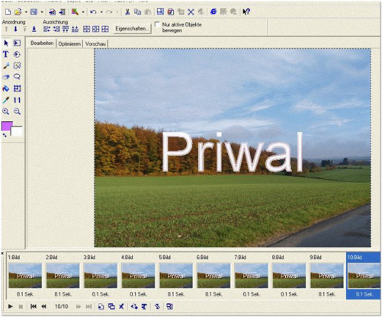The image size is (382, 317).
Task: Go to previous frame button
Action: (x=43, y=306)
